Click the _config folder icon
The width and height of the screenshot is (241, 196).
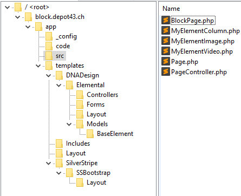(49, 36)
